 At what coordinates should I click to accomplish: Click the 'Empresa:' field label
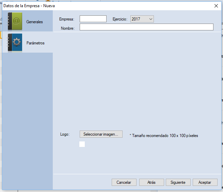[66, 19]
